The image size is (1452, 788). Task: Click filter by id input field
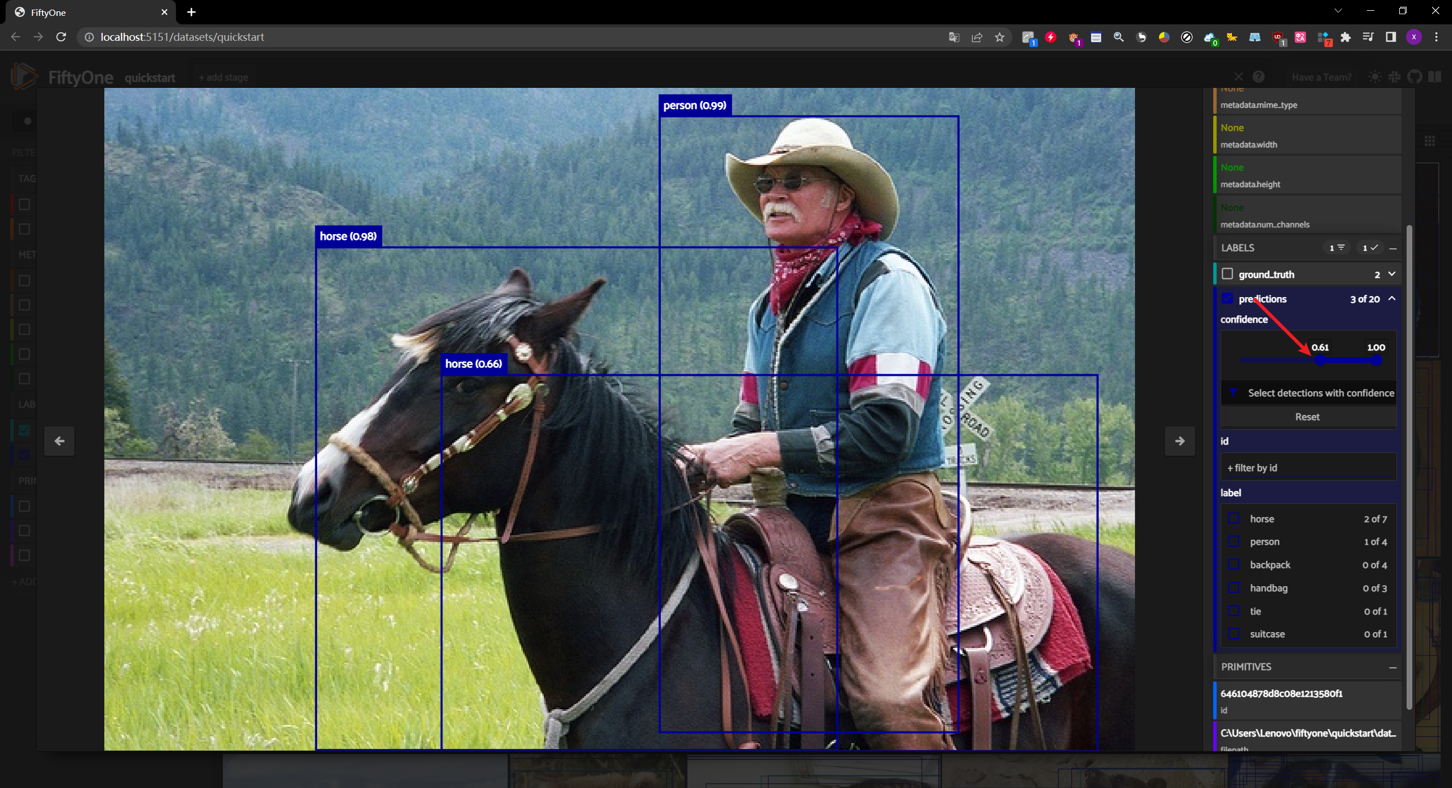point(1306,467)
